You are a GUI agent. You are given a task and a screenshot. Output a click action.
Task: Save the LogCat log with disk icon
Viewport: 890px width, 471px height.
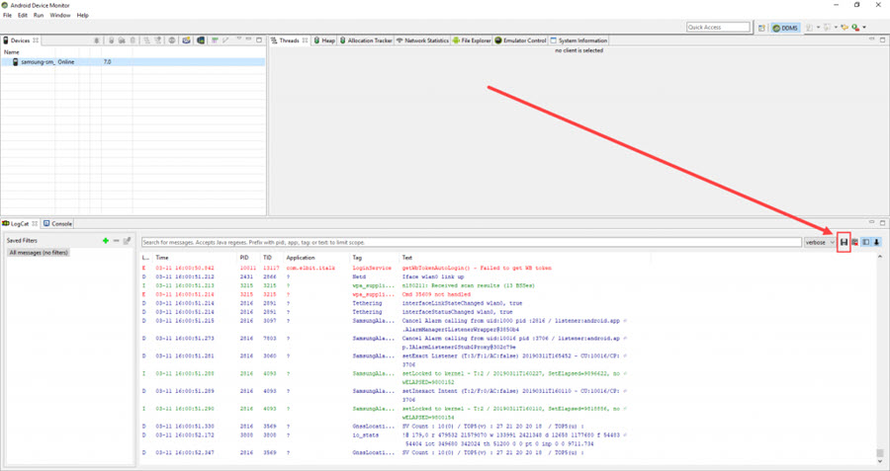[x=844, y=242]
